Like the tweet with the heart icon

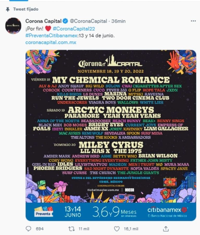point(117,229)
